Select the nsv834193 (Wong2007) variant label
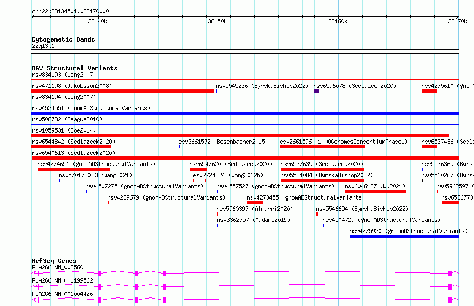 coord(64,75)
